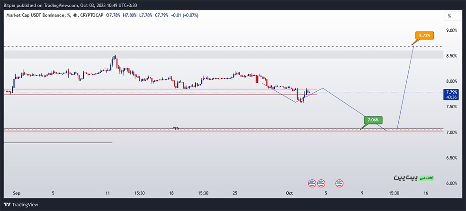The height and width of the screenshot is (211, 466).
Task: Click the rightmost US flag economic event icon
Action: coord(340,183)
